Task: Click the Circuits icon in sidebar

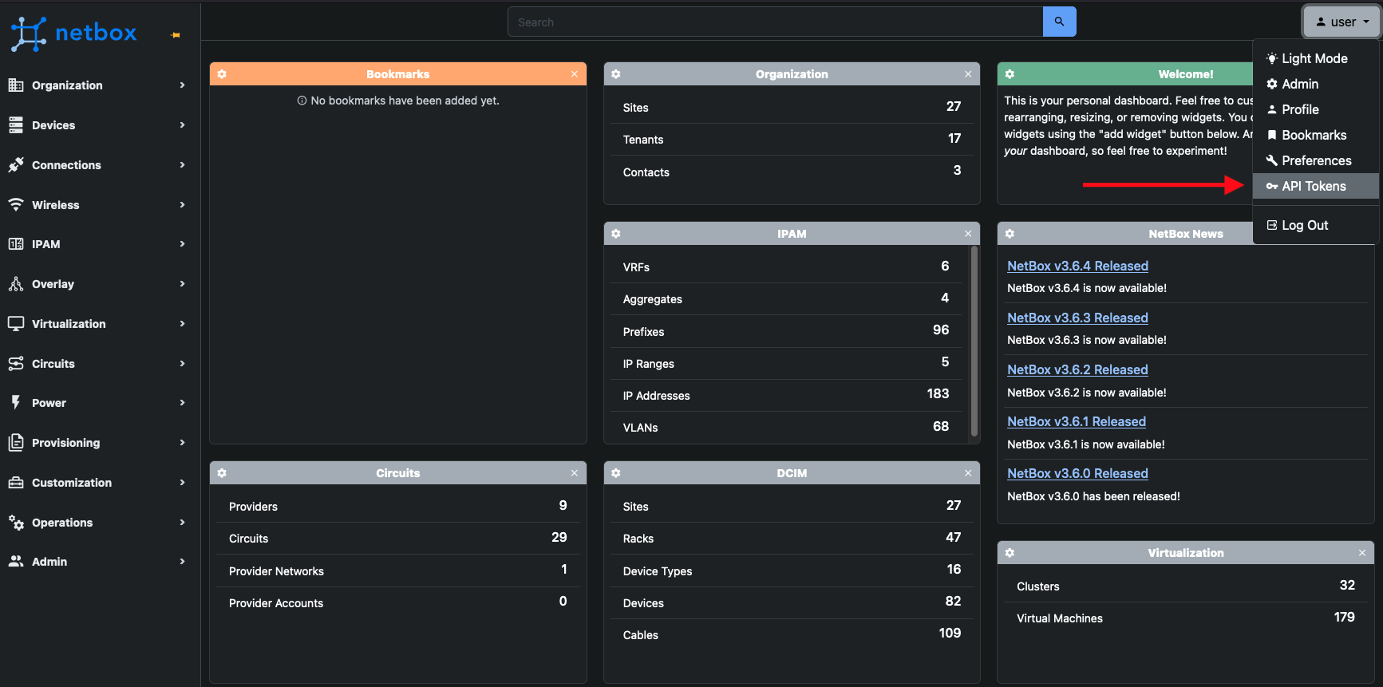Action: (x=16, y=364)
